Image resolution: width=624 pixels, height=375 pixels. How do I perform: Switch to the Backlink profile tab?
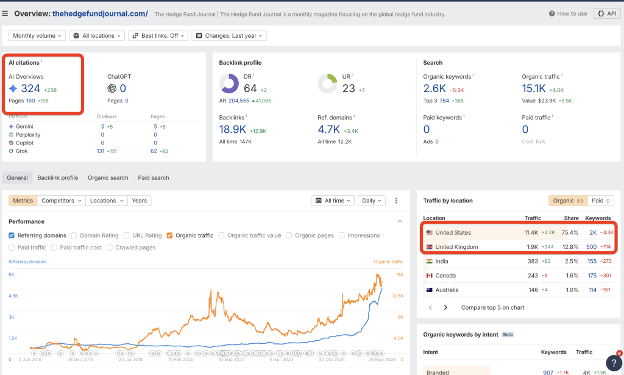58,177
